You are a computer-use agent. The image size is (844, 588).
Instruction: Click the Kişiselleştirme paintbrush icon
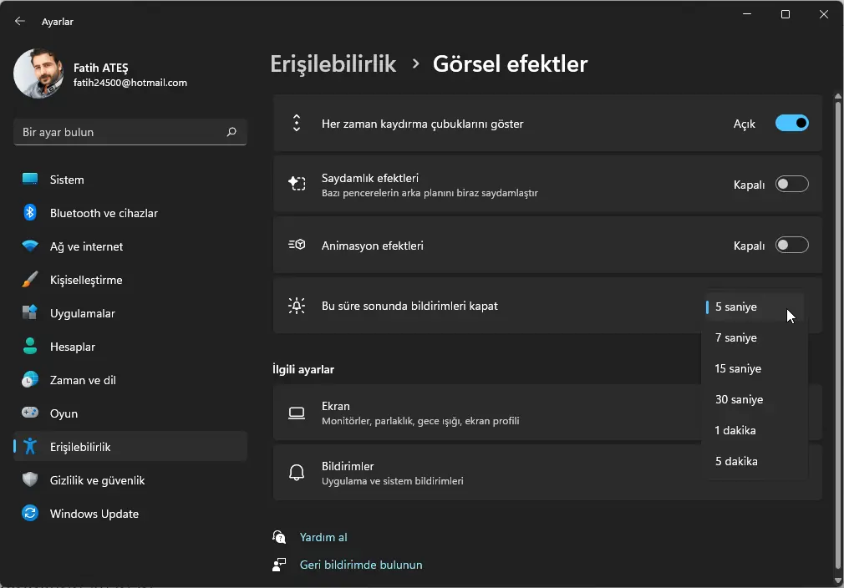tap(30, 280)
